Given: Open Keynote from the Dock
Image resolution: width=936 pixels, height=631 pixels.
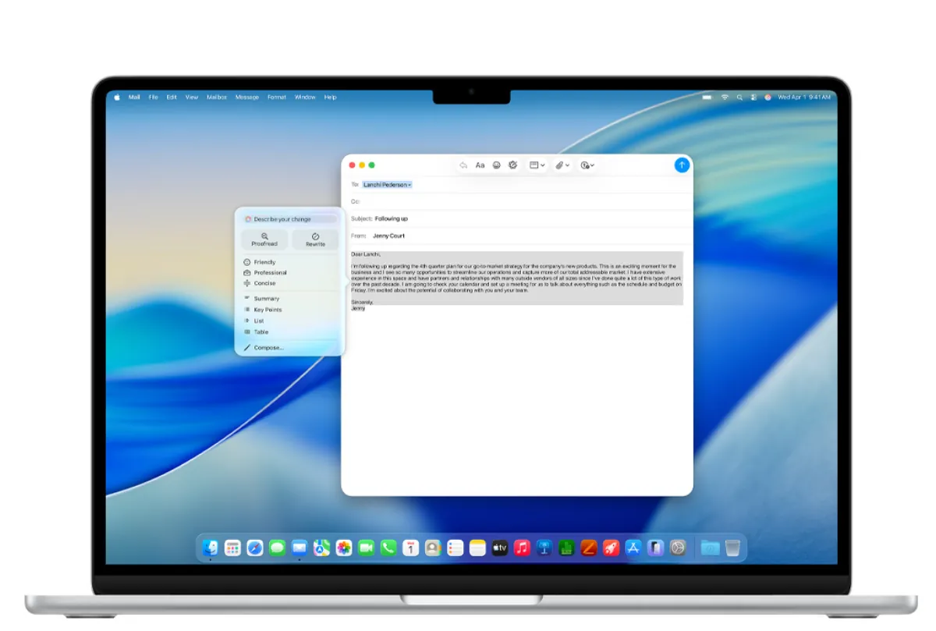Looking at the screenshot, I should coord(544,548).
